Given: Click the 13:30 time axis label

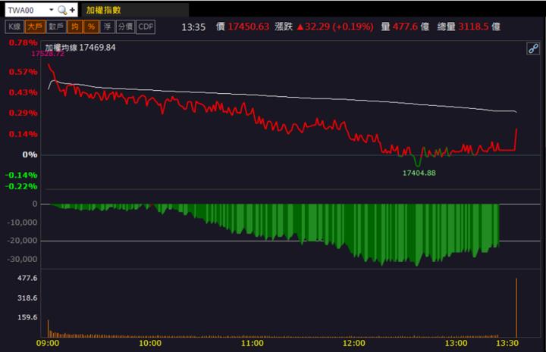Looking at the screenshot, I should click(507, 344).
